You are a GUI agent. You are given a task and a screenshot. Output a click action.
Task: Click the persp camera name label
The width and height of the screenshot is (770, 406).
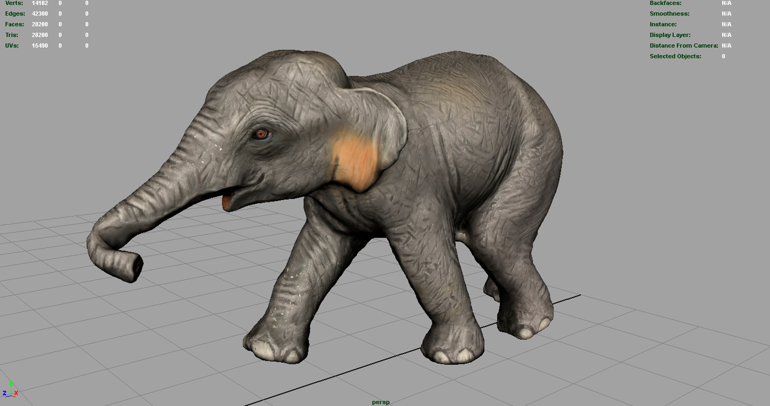click(x=381, y=402)
